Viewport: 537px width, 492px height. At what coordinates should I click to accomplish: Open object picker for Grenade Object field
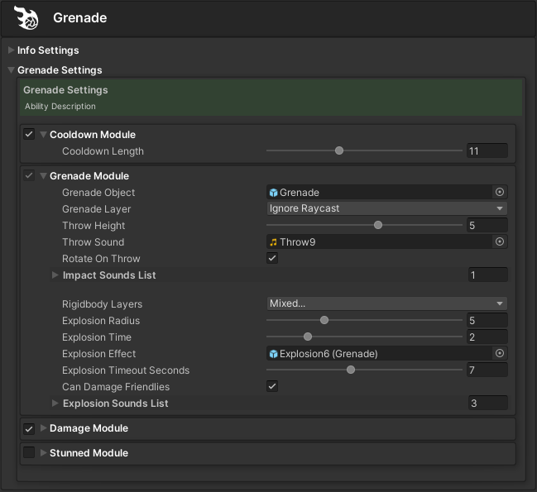coord(499,193)
